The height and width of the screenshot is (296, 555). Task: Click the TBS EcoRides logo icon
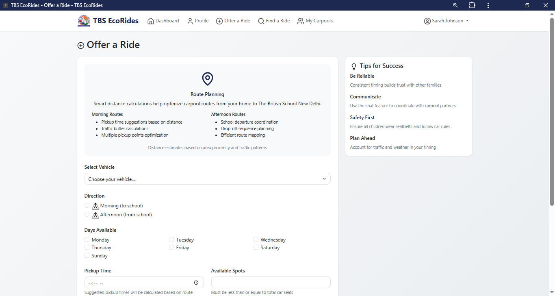tap(84, 21)
